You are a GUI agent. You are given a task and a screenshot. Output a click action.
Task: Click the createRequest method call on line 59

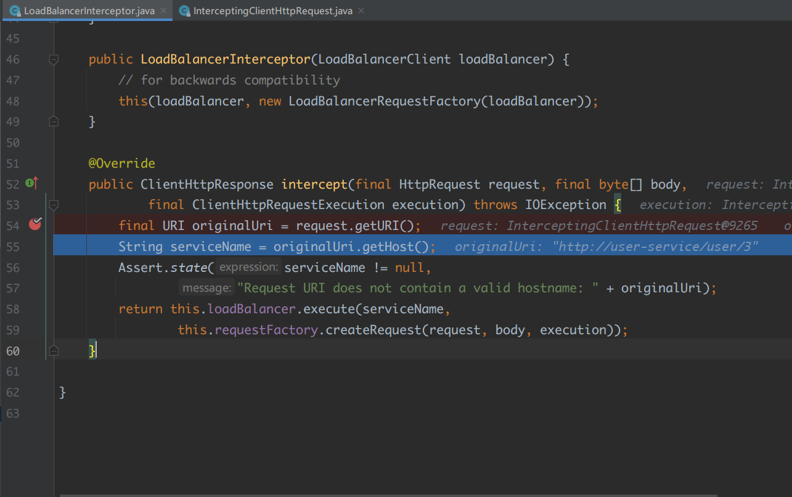click(374, 330)
